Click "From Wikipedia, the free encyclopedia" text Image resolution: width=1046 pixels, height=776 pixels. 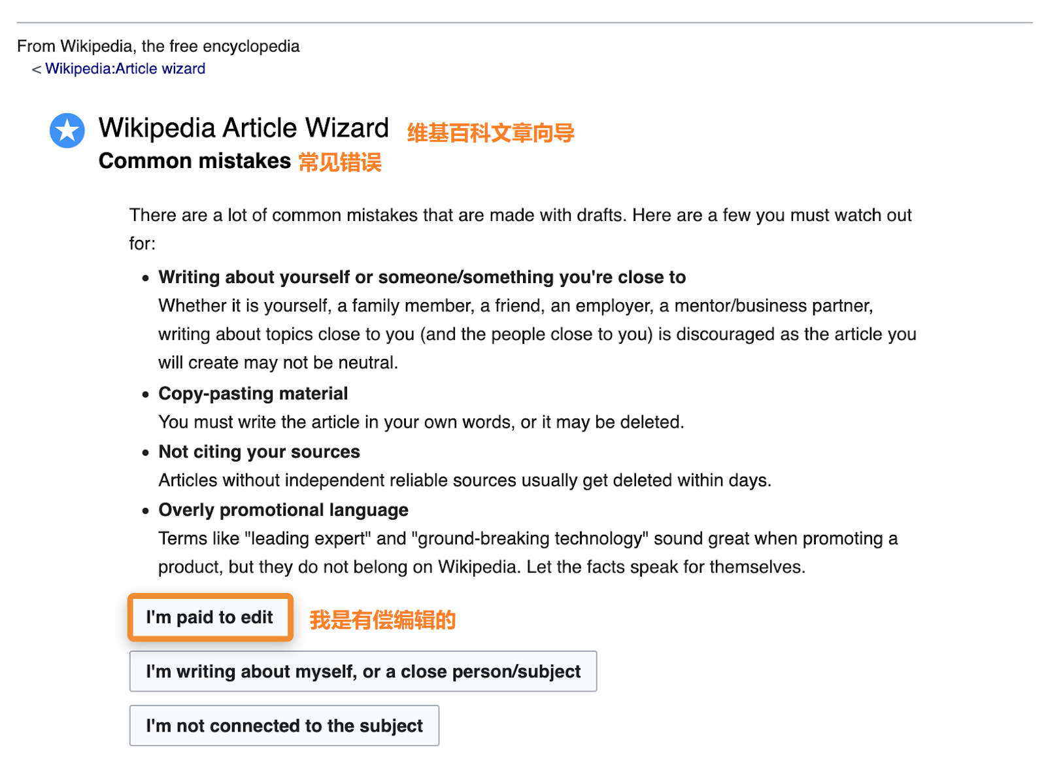pos(158,46)
